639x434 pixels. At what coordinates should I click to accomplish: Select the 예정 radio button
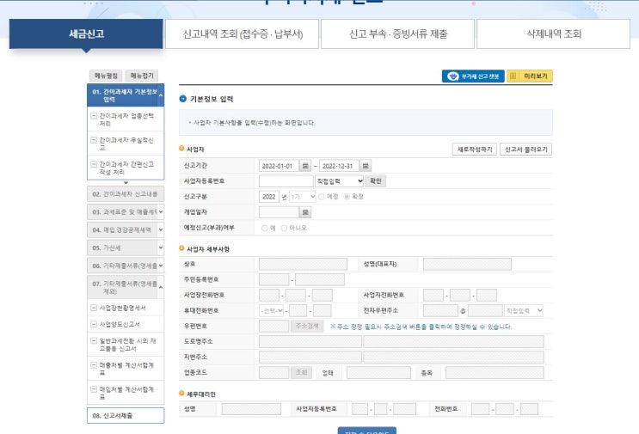point(322,197)
